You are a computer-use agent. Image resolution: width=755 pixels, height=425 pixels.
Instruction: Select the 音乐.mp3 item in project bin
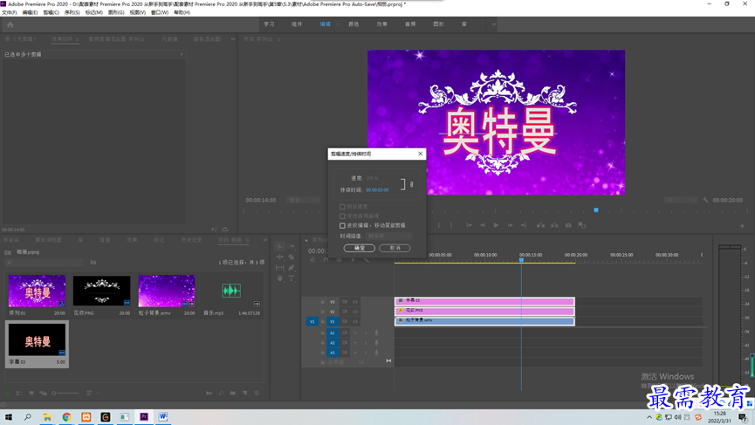coord(231,291)
